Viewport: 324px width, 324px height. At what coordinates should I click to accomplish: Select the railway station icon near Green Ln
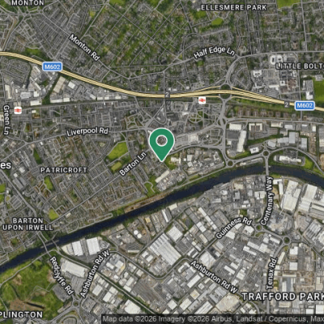coord(18,110)
